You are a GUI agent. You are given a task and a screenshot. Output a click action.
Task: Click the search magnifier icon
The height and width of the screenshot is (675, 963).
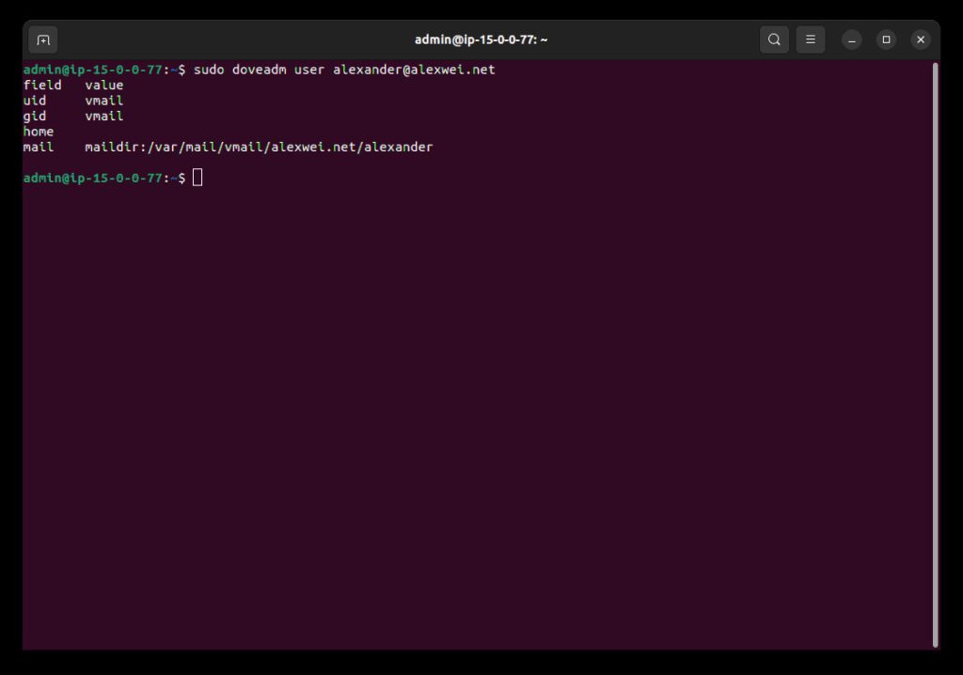pos(774,39)
